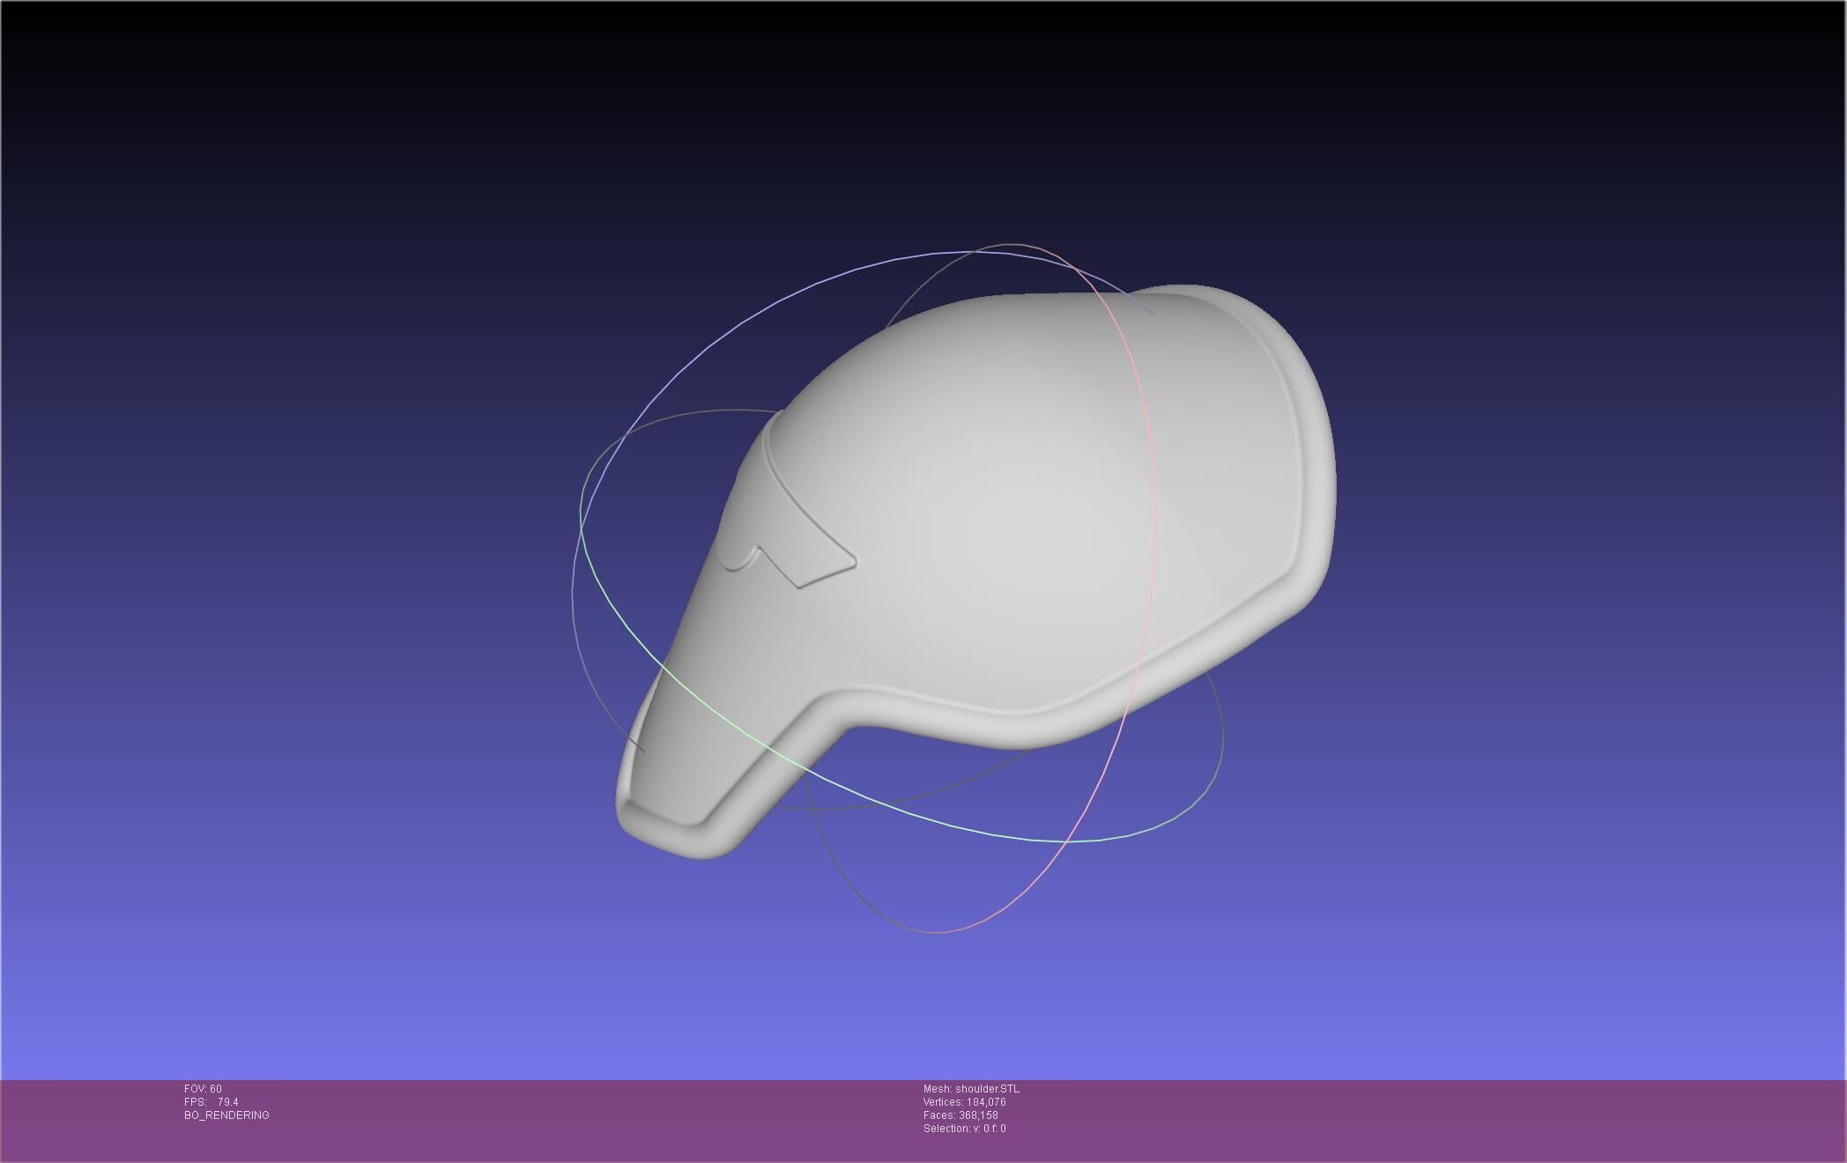Click the 'Vertices: 184,076' info line
Screen dimensions: 1847x1163
[964, 1102]
